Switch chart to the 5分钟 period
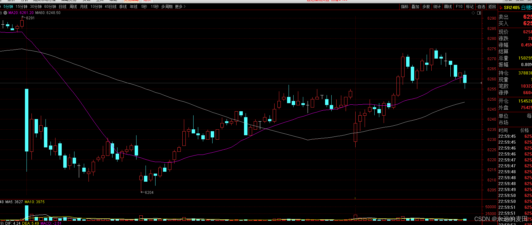This screenshot has height=225, width=532. coord(8,7)
